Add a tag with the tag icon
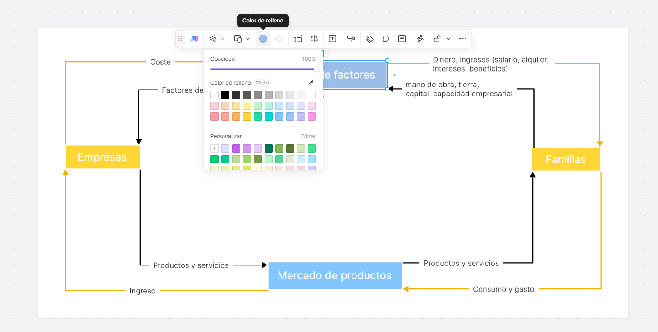This screenshot has width=658, height=332. pyautogui.click(x=370, y=39)
